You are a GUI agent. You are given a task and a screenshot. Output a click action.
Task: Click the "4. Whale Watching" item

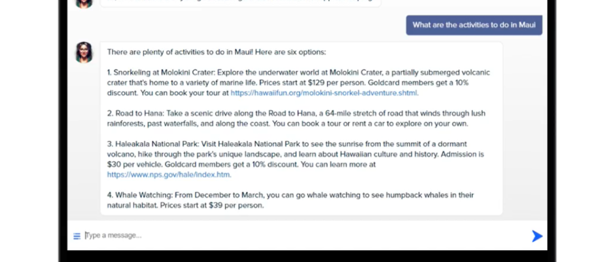(x=139, y=195)
